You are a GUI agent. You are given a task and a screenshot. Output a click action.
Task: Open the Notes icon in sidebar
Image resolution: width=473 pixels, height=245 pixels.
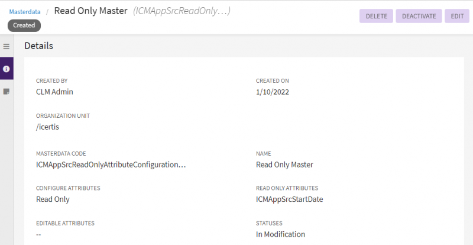[x=7, y=92]
